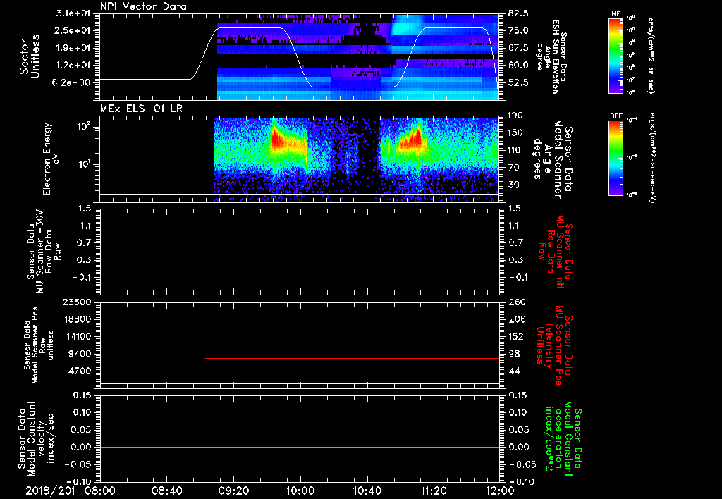The height and width of the screenshot is (499, 722).
Task: Click the 260 telemetry tick label
Action: pyautogui.click(x=516, y=302)
